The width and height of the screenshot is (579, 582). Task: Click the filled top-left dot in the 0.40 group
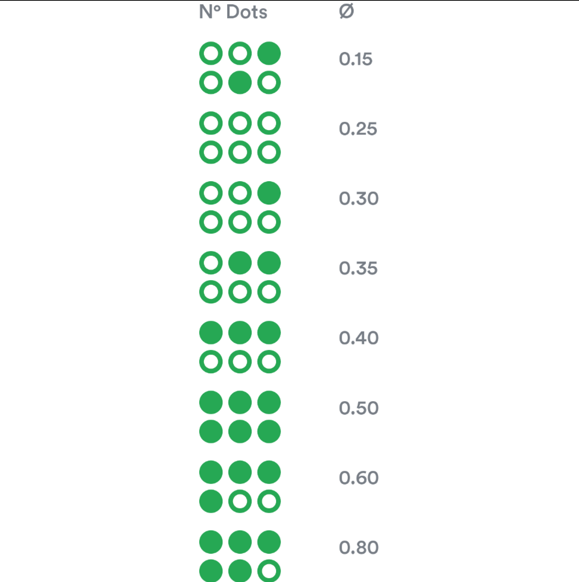[211, 333]
